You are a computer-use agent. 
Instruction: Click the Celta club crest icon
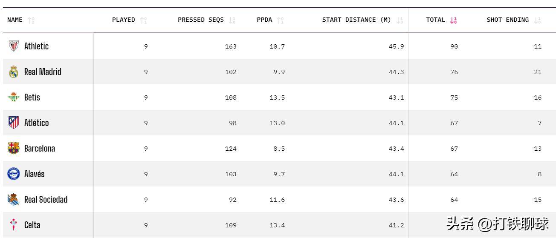pos(14,225)
